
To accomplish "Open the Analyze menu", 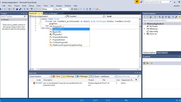I will [x=59, y=6].
